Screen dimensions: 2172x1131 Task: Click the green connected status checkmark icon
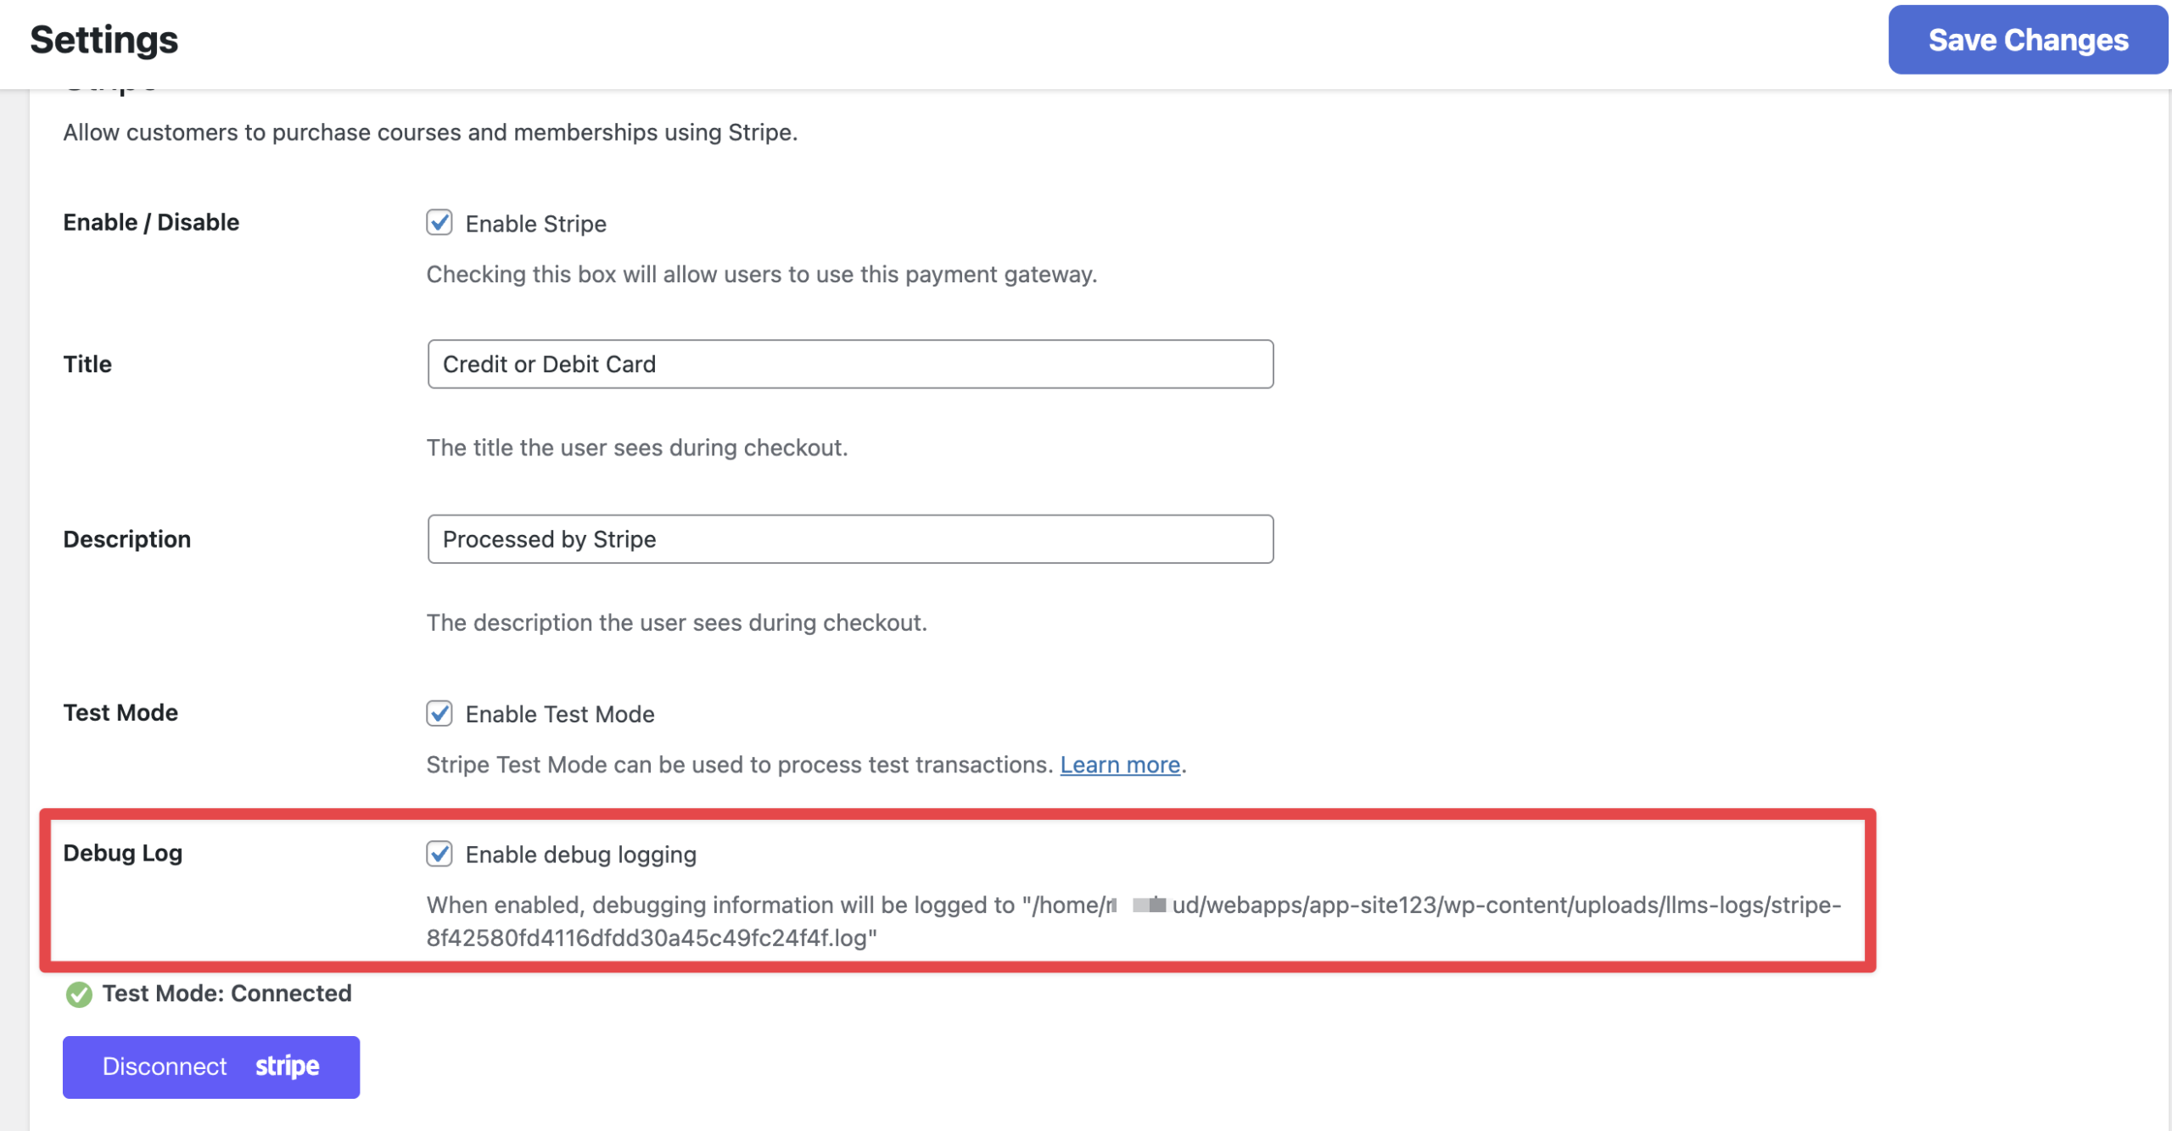79,994
